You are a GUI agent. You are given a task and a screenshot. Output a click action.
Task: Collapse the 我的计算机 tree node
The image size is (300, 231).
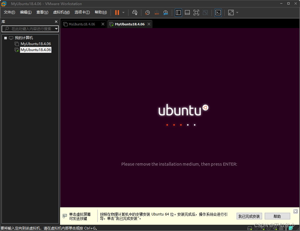click(x=6, y=38)
